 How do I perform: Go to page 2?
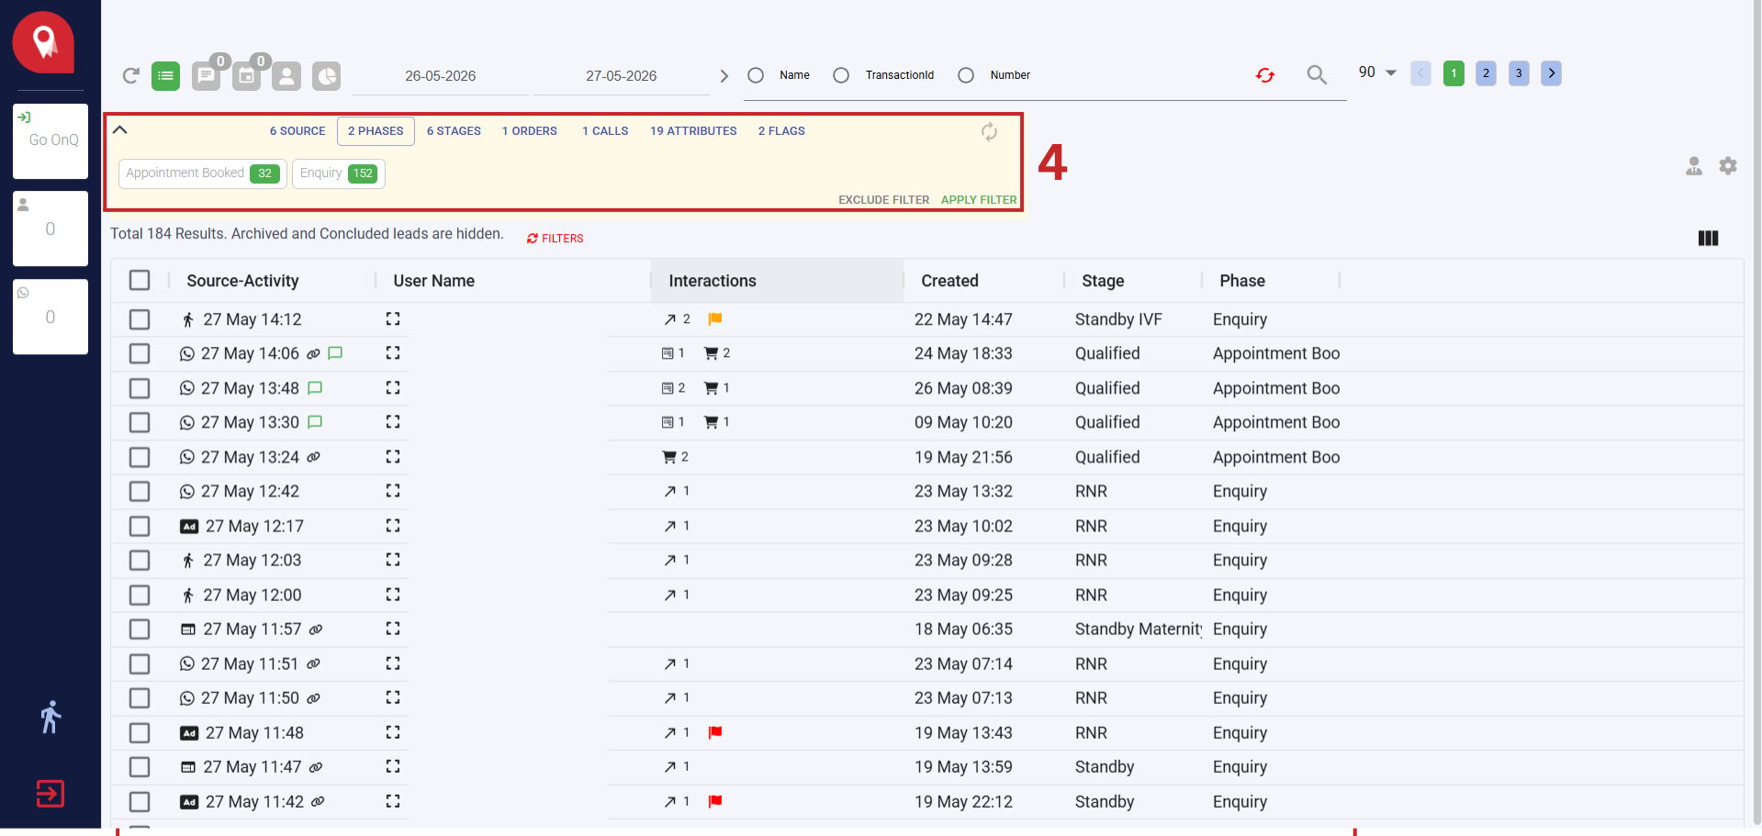(x=1486, y=73)
